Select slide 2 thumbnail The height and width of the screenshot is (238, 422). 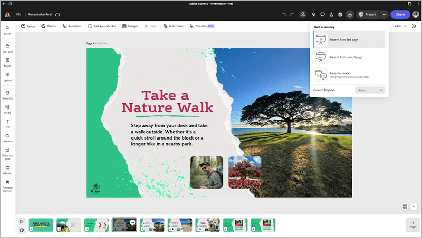pyautogui.click(x=69, y=225)
